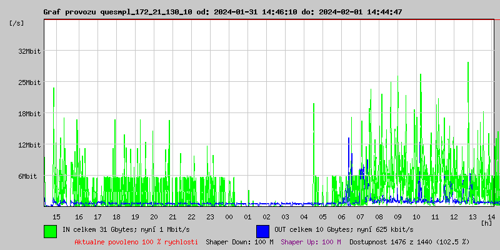Click the green IN legend swatch
The width and height of the screenshot is (500, 250).
50,231
